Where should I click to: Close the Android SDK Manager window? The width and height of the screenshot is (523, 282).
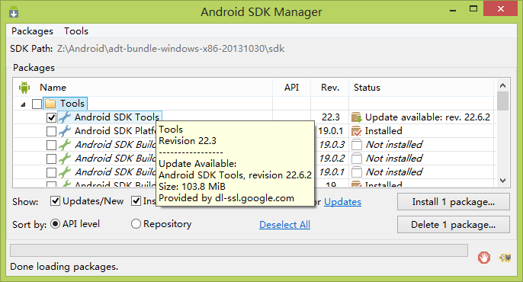[500, 8]
